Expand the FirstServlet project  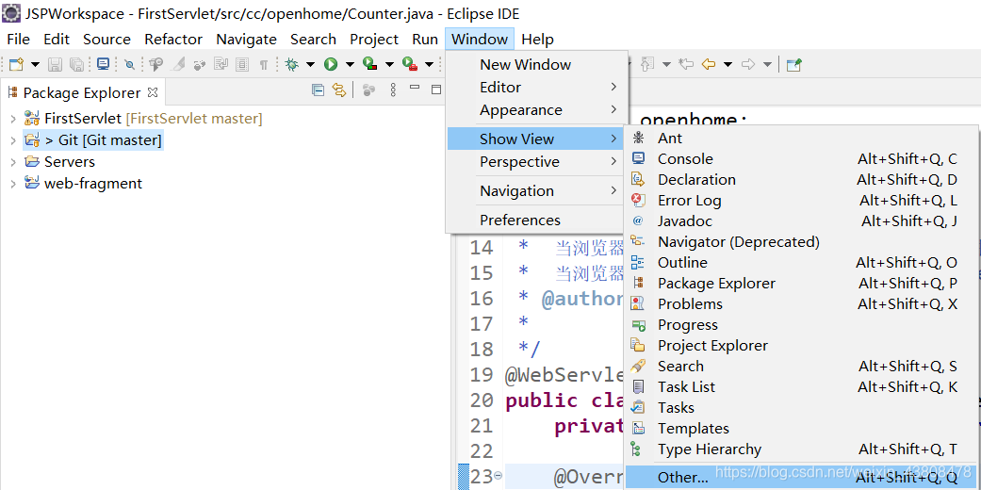pyautogui.click(x=13, y=119)
